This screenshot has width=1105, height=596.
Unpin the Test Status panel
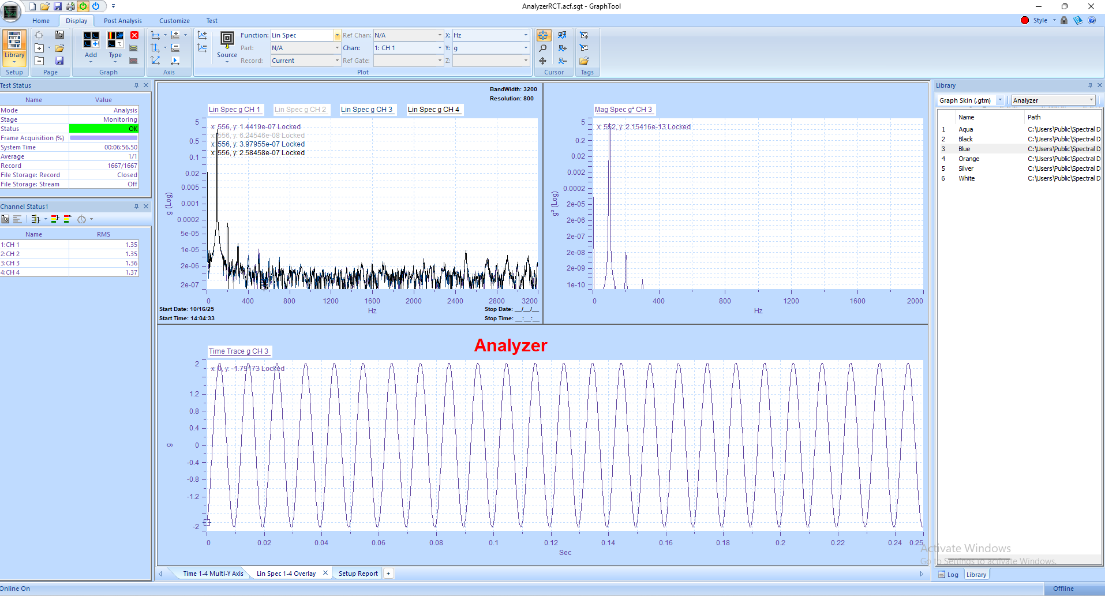(137, 85)
